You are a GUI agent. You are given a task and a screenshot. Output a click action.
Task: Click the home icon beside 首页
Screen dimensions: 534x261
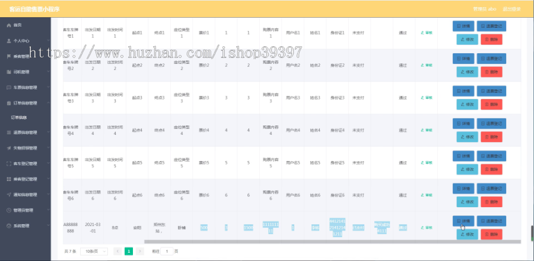pos(9,25)
